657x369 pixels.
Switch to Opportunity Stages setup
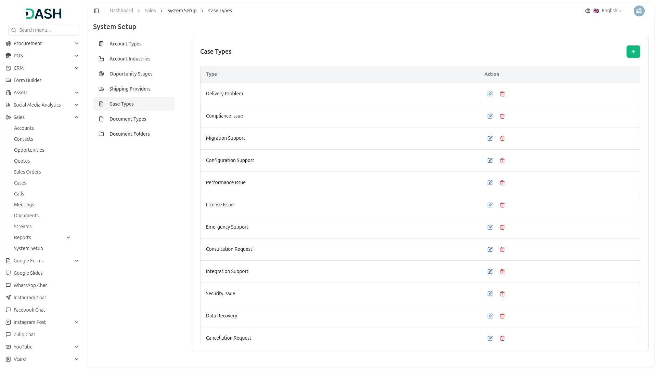[131, 74]
